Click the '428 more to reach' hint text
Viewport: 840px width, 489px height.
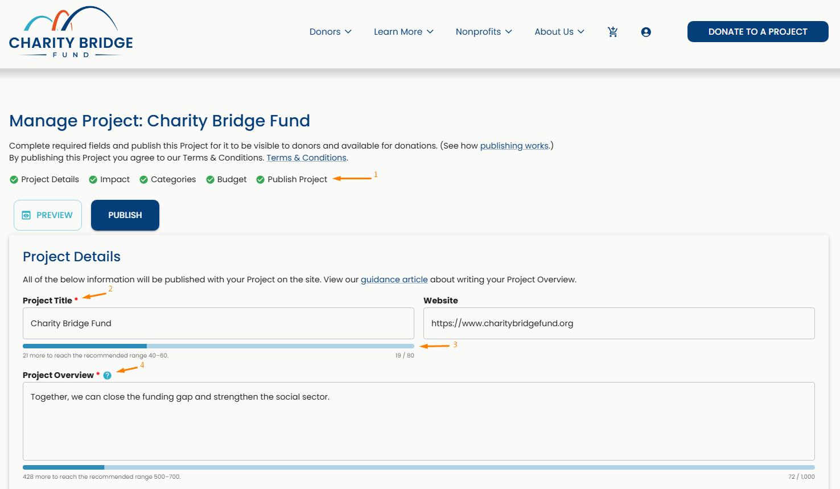coord(102,477)
